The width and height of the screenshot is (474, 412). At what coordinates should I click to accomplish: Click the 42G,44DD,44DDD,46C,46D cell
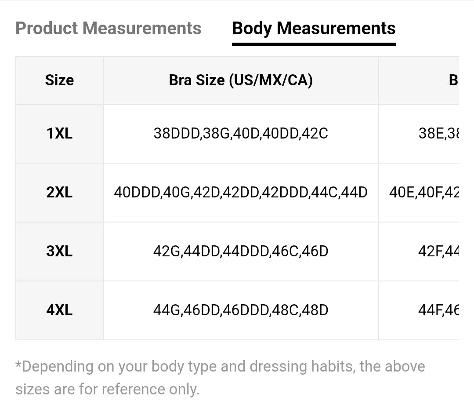[241, 252]
